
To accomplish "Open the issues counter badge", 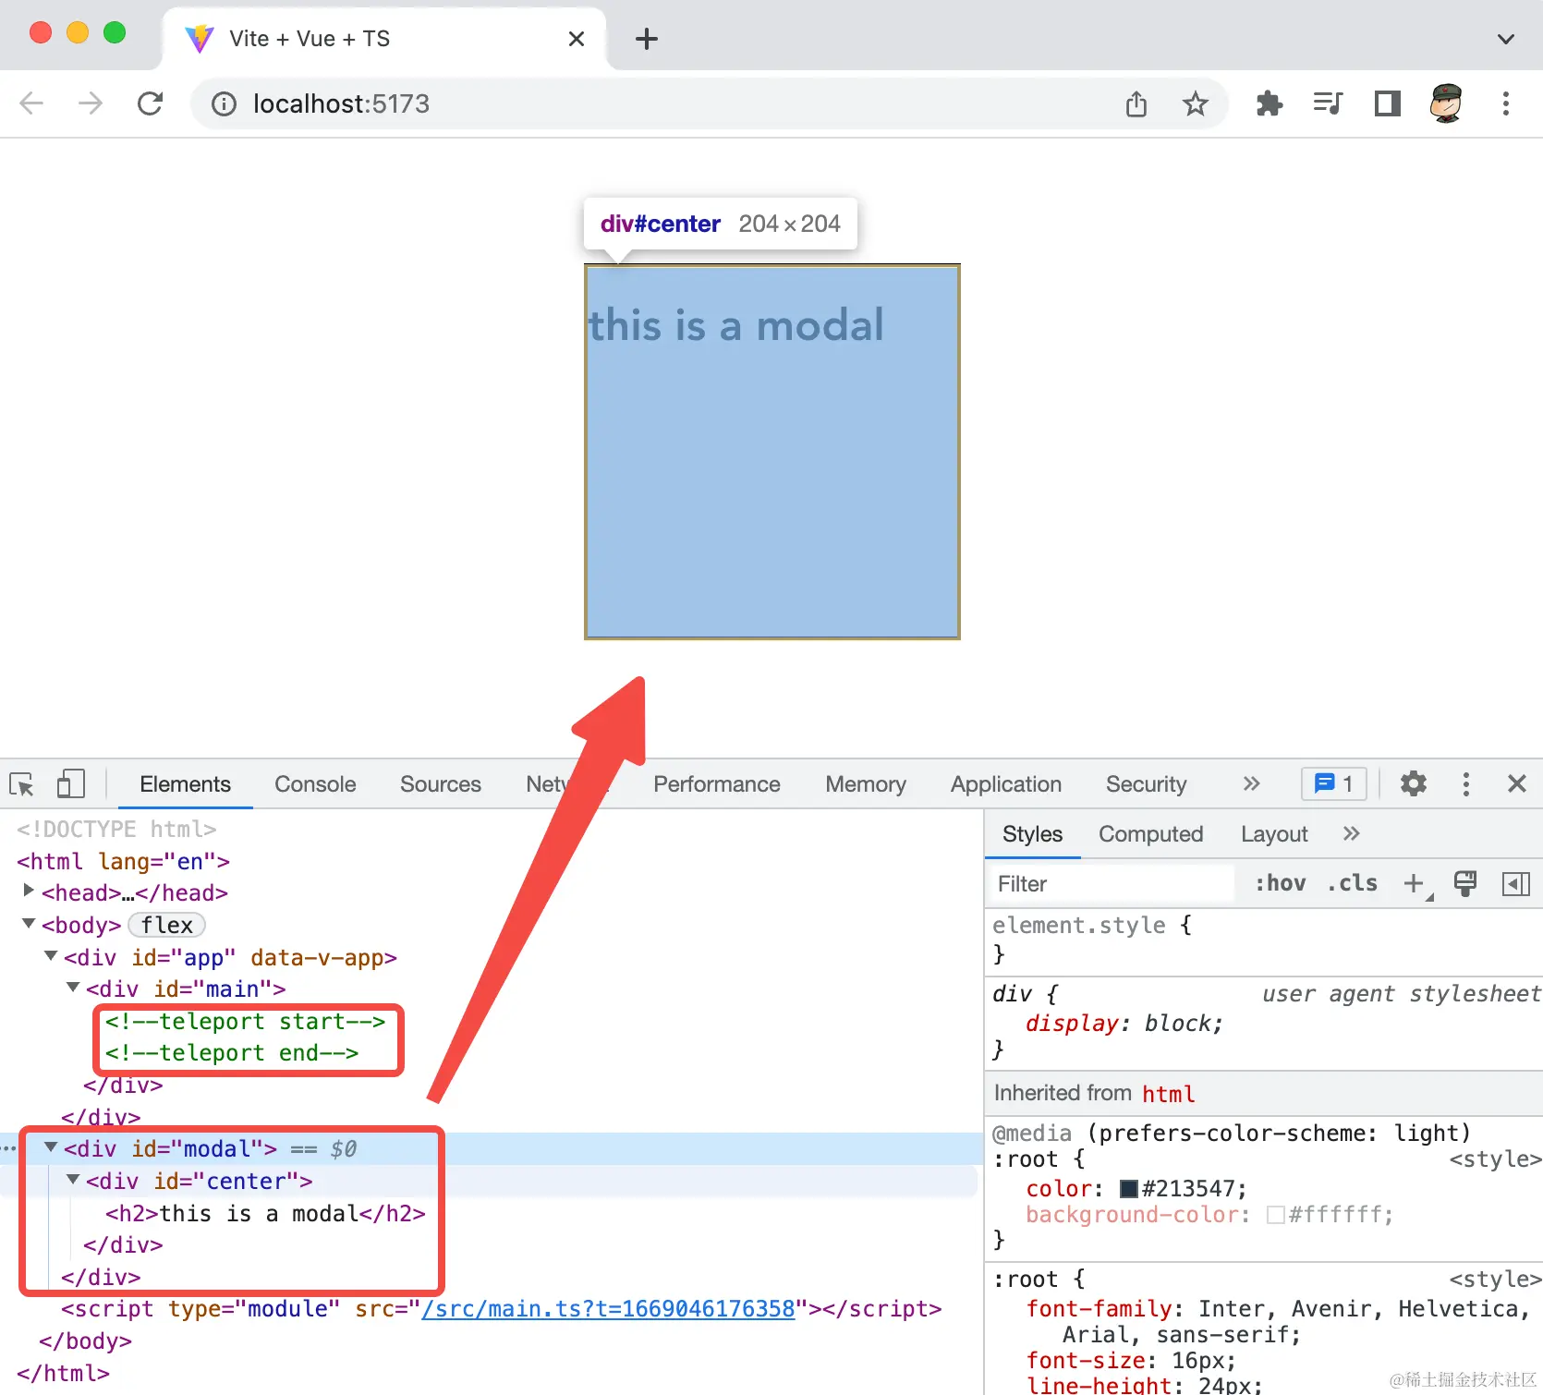I will pos(1333,783).
